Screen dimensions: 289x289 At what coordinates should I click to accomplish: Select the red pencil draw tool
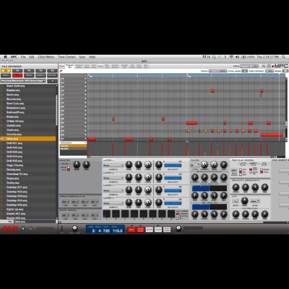(61, 71)
